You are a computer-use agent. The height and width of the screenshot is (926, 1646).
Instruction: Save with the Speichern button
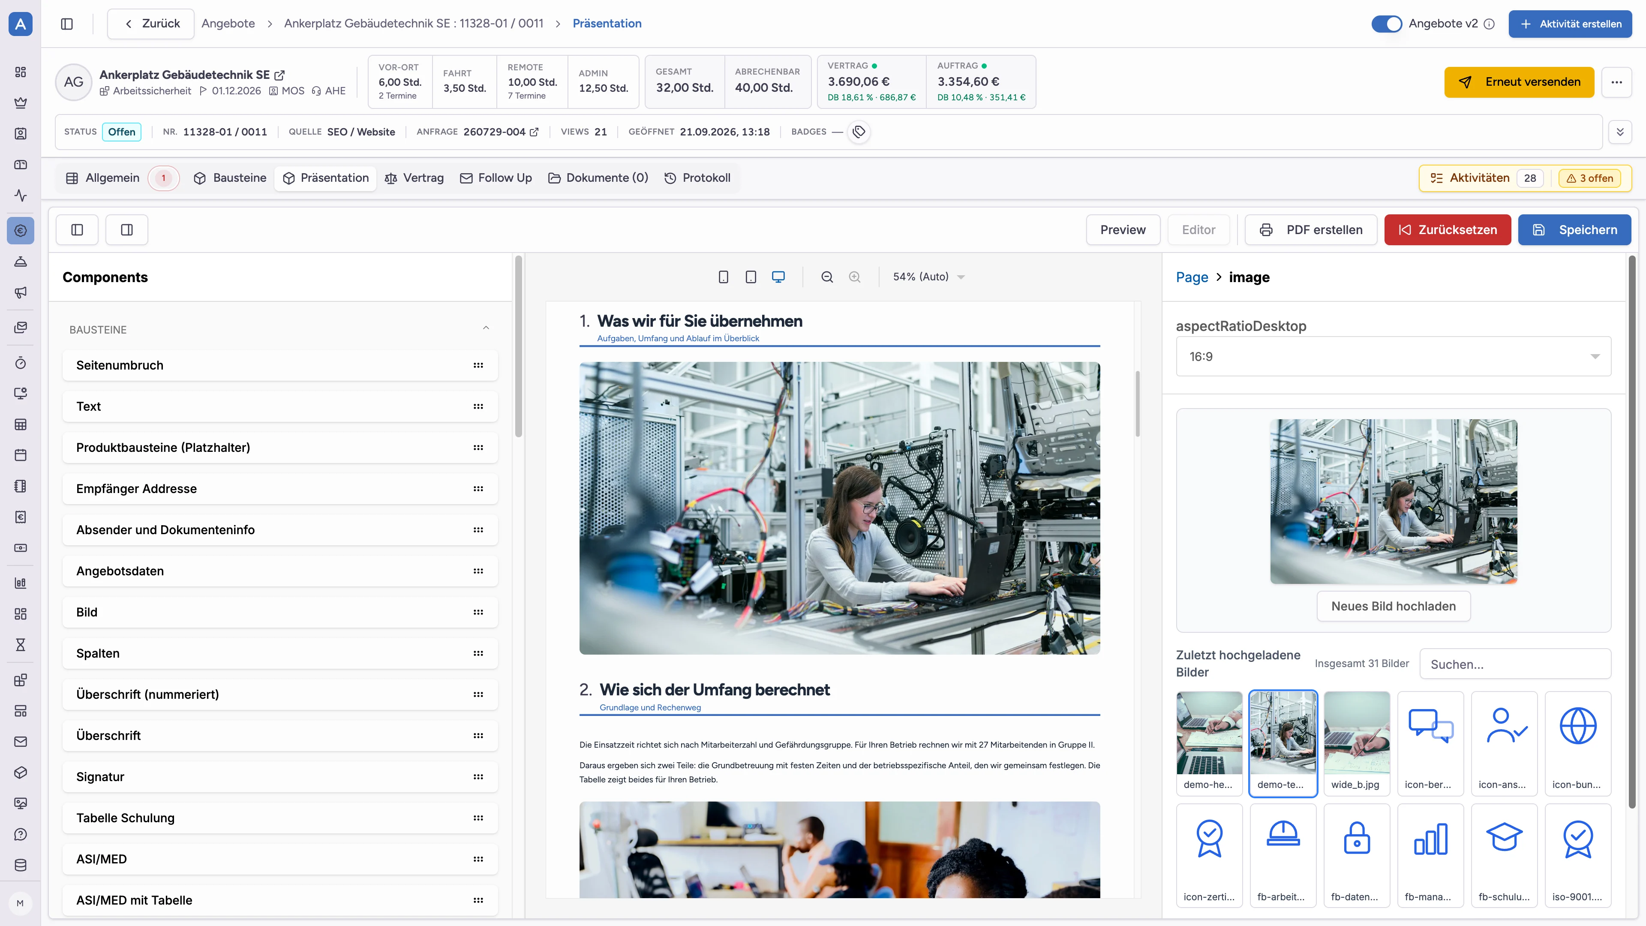coord(1574,230)
